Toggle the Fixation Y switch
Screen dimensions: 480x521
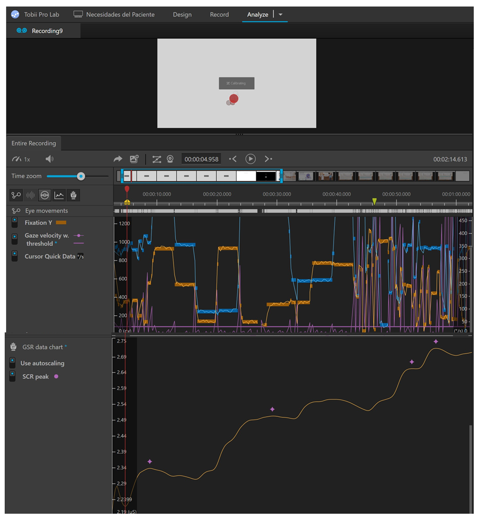(x=15, y=223)
